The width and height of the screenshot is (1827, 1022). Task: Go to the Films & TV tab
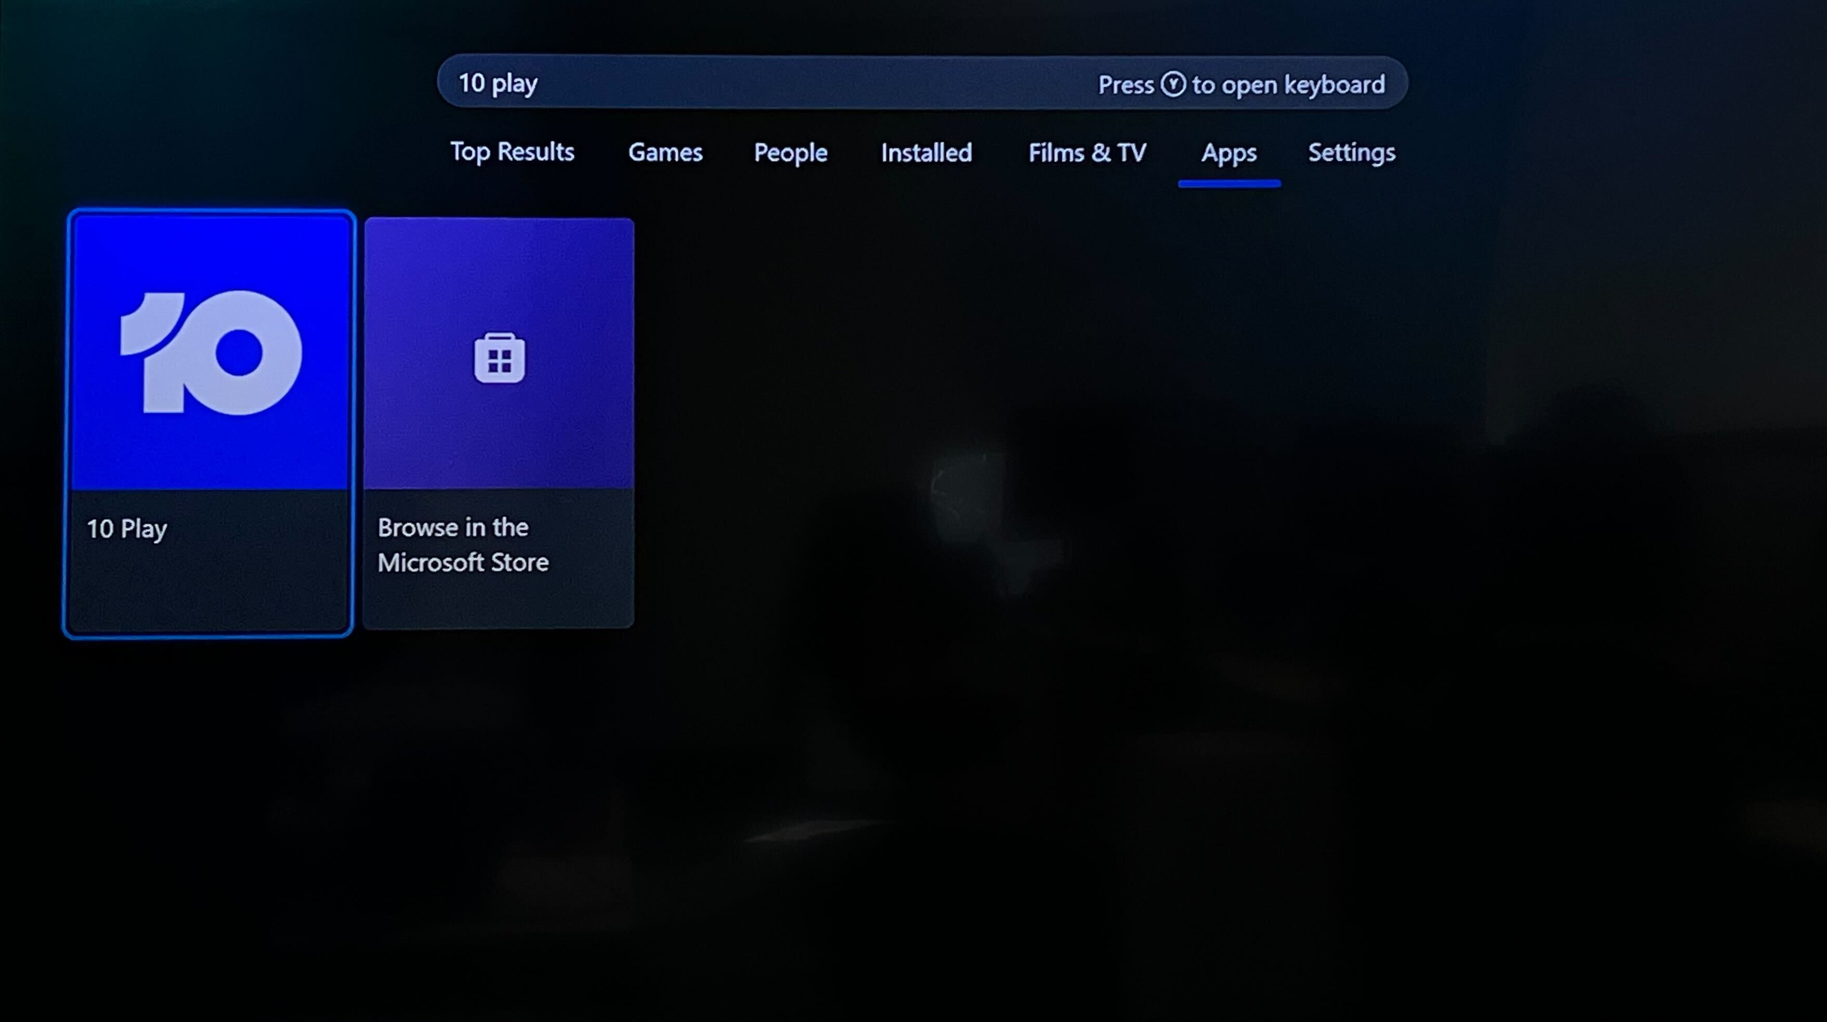[x=1087, y=152]
